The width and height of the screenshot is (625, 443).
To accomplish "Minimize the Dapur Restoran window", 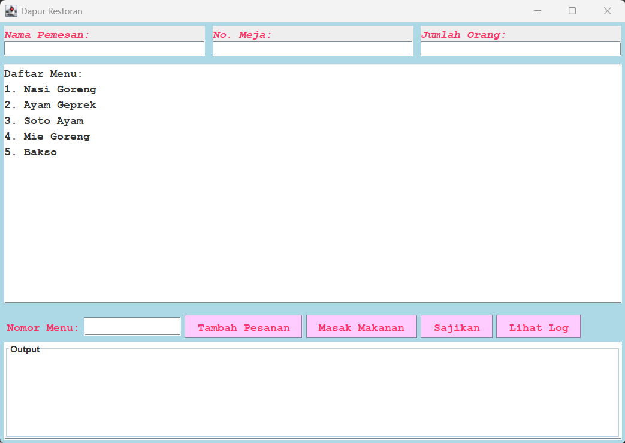I will pos(537,11).
